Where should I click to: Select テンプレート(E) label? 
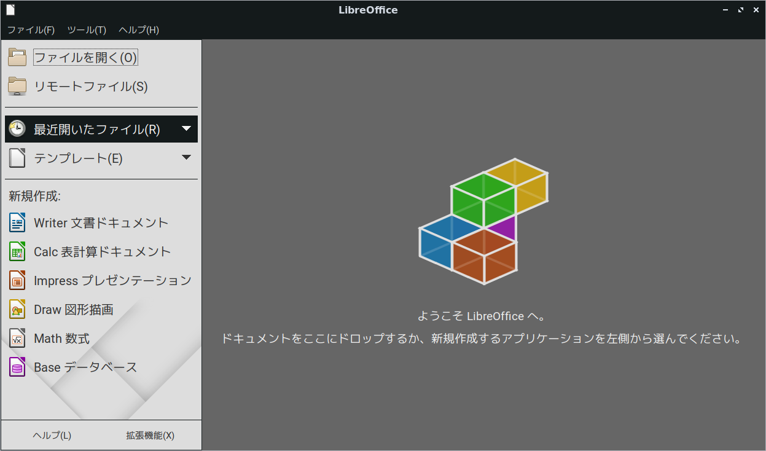point(78,159)
